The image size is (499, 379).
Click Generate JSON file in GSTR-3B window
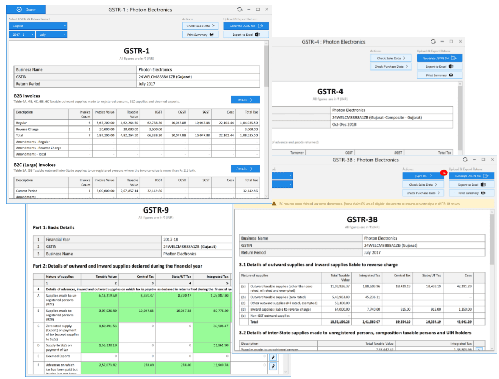[x=472, y=176]
